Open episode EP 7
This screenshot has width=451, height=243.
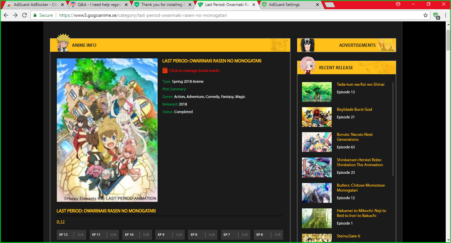point(236,235)
